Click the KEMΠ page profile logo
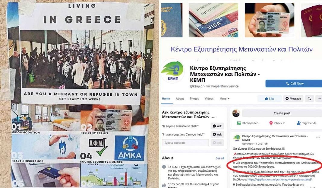322x188 pixels. (173, 71)
